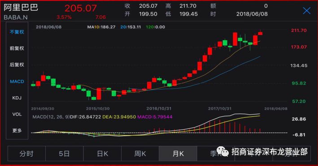This screenshot has height=166, width=318.
Task: Switch to the 5日 tab
Action: 64,153
